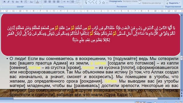
Task: Click the red Arabic verse text box
Action: [x=90, y=35]
